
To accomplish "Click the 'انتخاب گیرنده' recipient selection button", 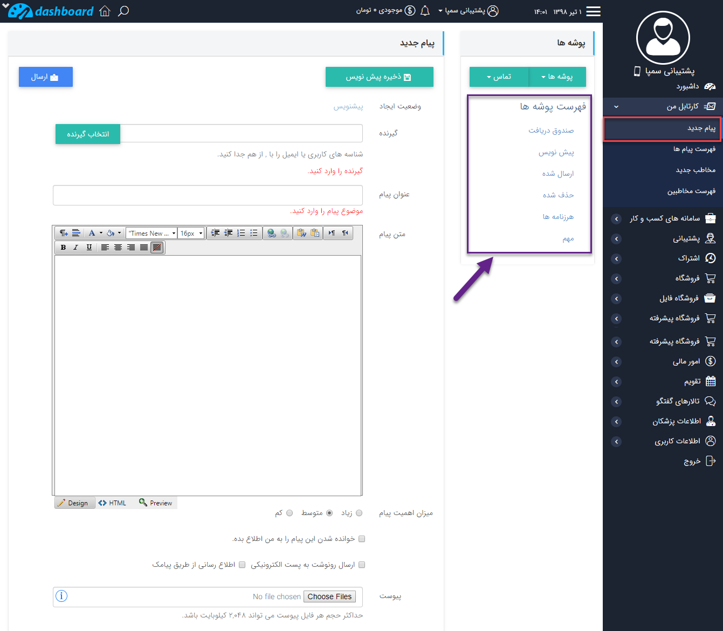I will (x=87, y=134).
